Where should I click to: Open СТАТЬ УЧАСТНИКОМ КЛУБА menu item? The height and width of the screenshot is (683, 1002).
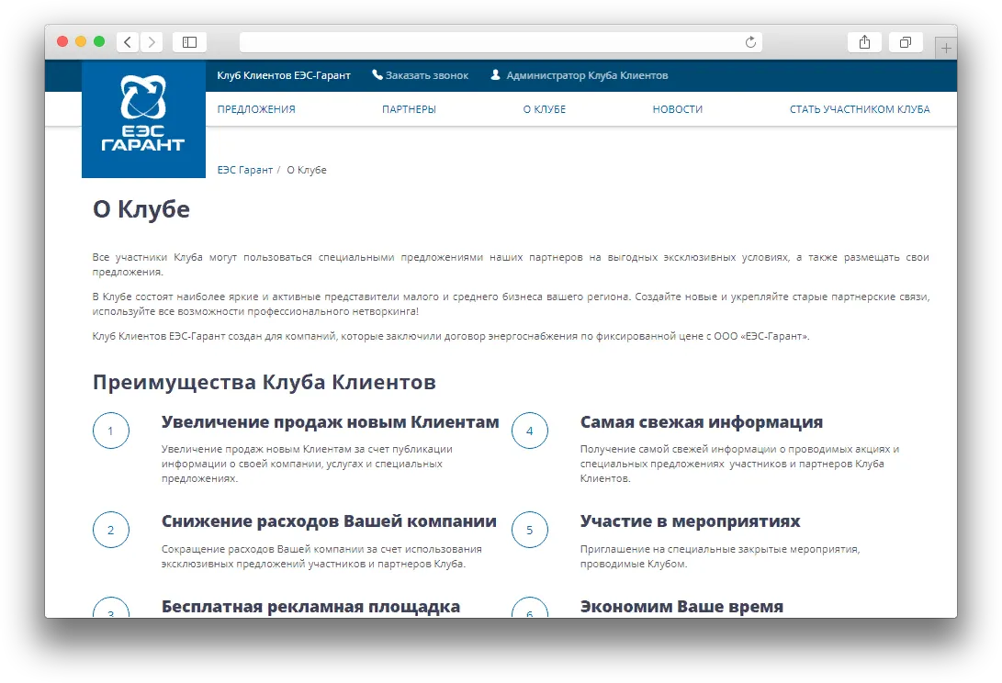(x=860, y=109)
